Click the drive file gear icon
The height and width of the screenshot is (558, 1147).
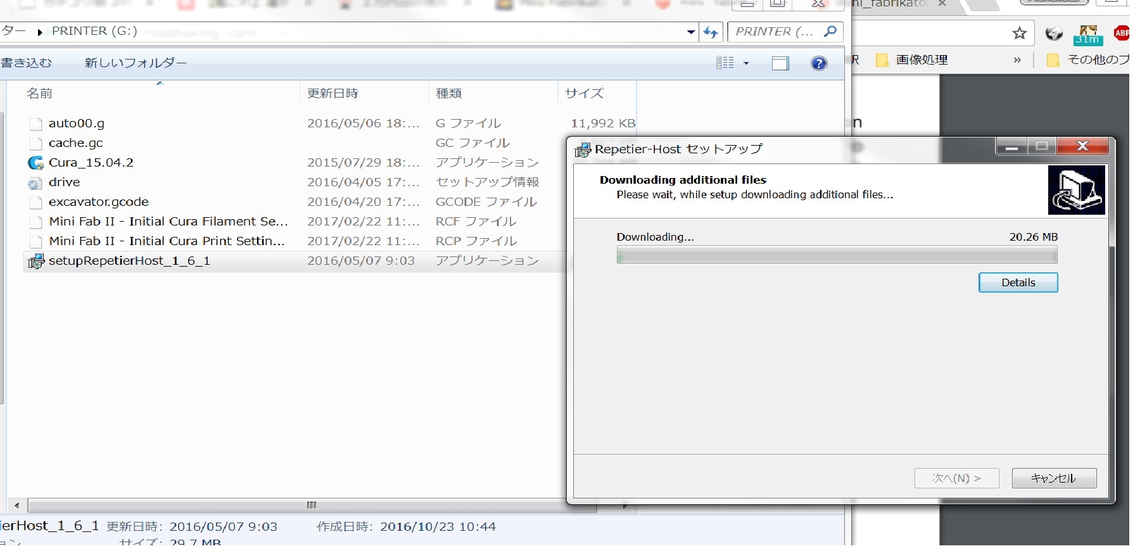coord(35,184)
